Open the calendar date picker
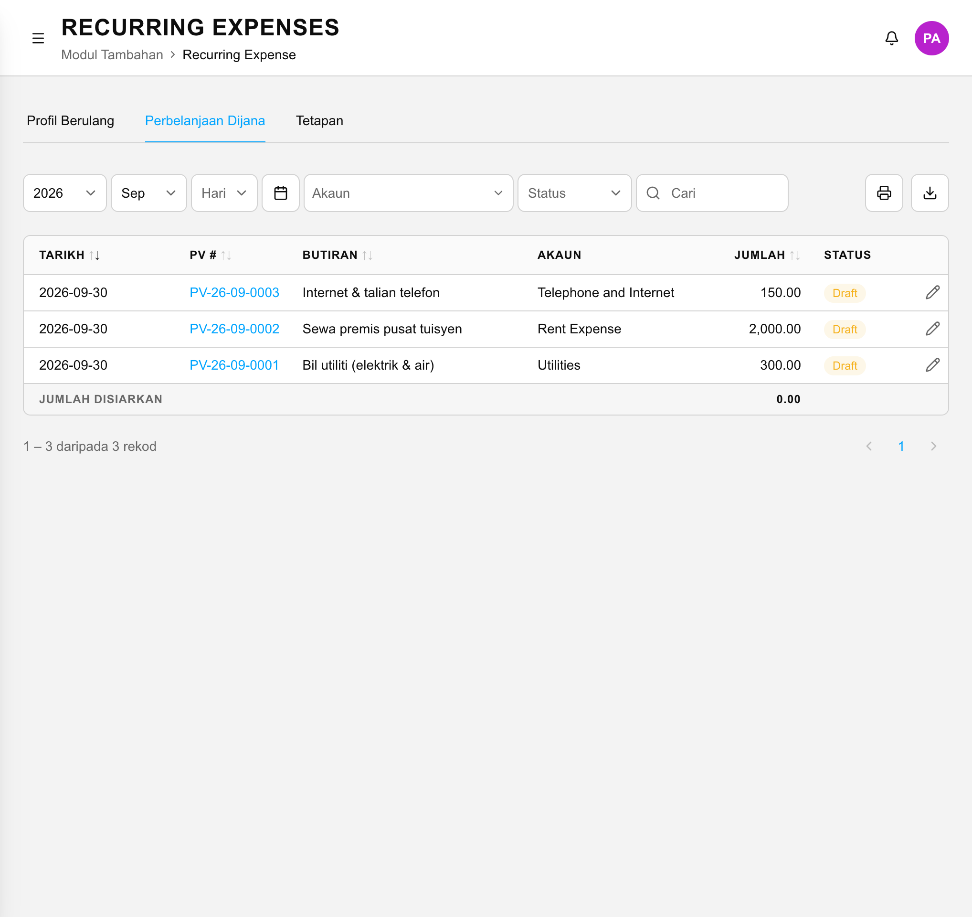Viewport: 972px width, 917px height. coord(281,193)
